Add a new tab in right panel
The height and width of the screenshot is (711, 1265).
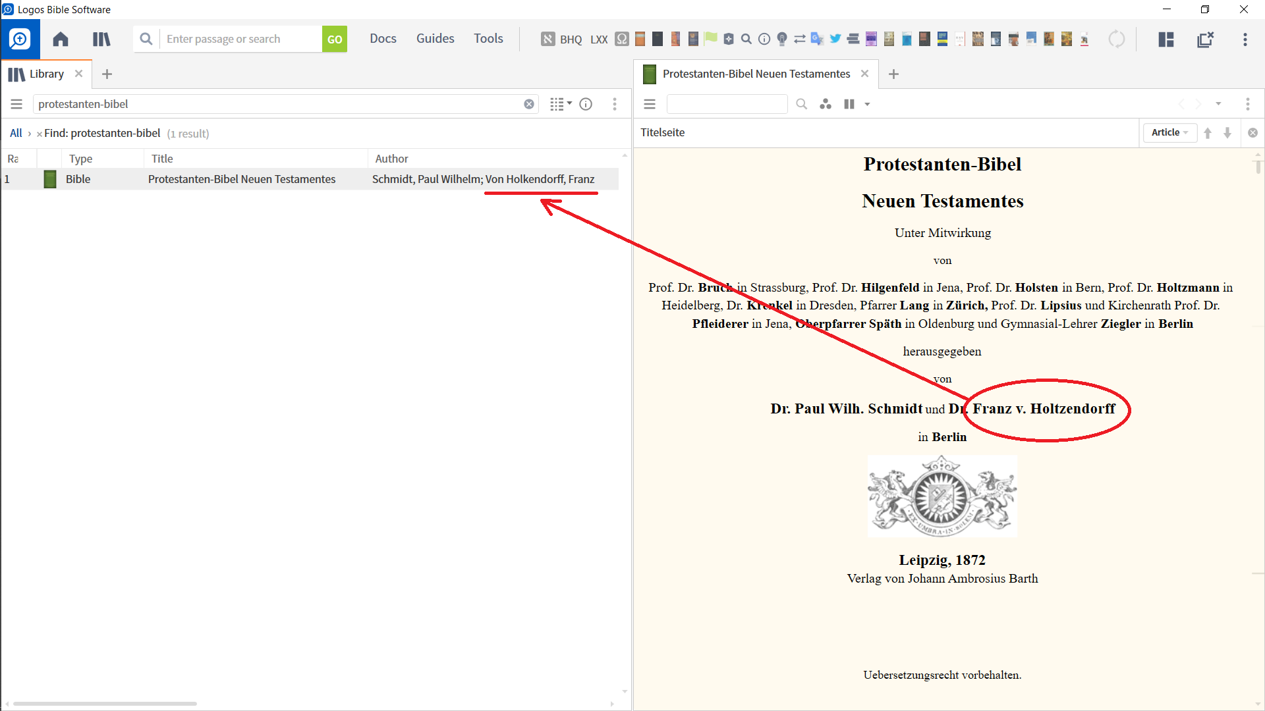pos(893,74)
